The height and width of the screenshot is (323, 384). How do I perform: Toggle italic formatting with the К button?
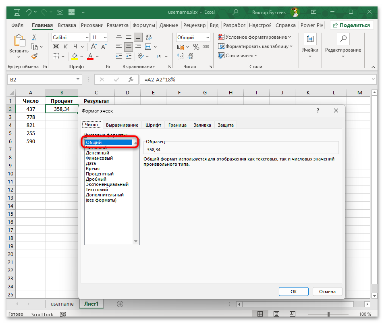click(x=65, y=46)
